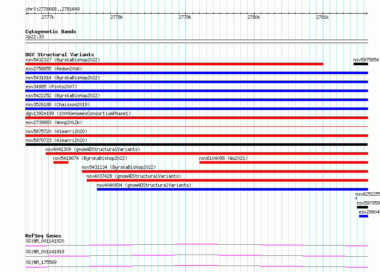
Task: Click the ruler's left arrowhead
Action: click(x=26, y=13)
